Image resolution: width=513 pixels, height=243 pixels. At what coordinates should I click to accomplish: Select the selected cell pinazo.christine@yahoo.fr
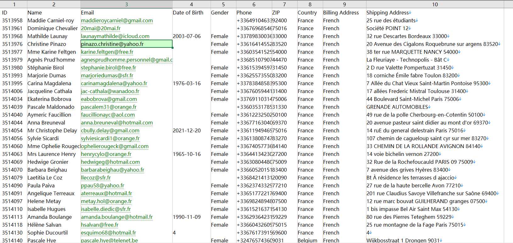pos(126,44)
